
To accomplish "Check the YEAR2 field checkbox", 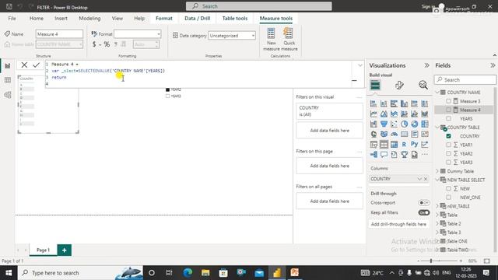I will [448, 153].
